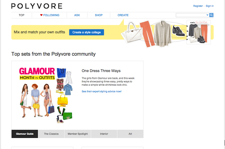Select the Create menu item
225x149 pixels.
pyautogui.click(x=123, y=15)
